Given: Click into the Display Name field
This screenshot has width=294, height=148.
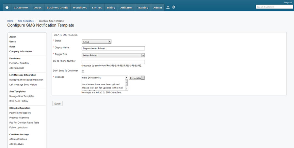Looking at the screenshot, I should [x=113, y=48].
